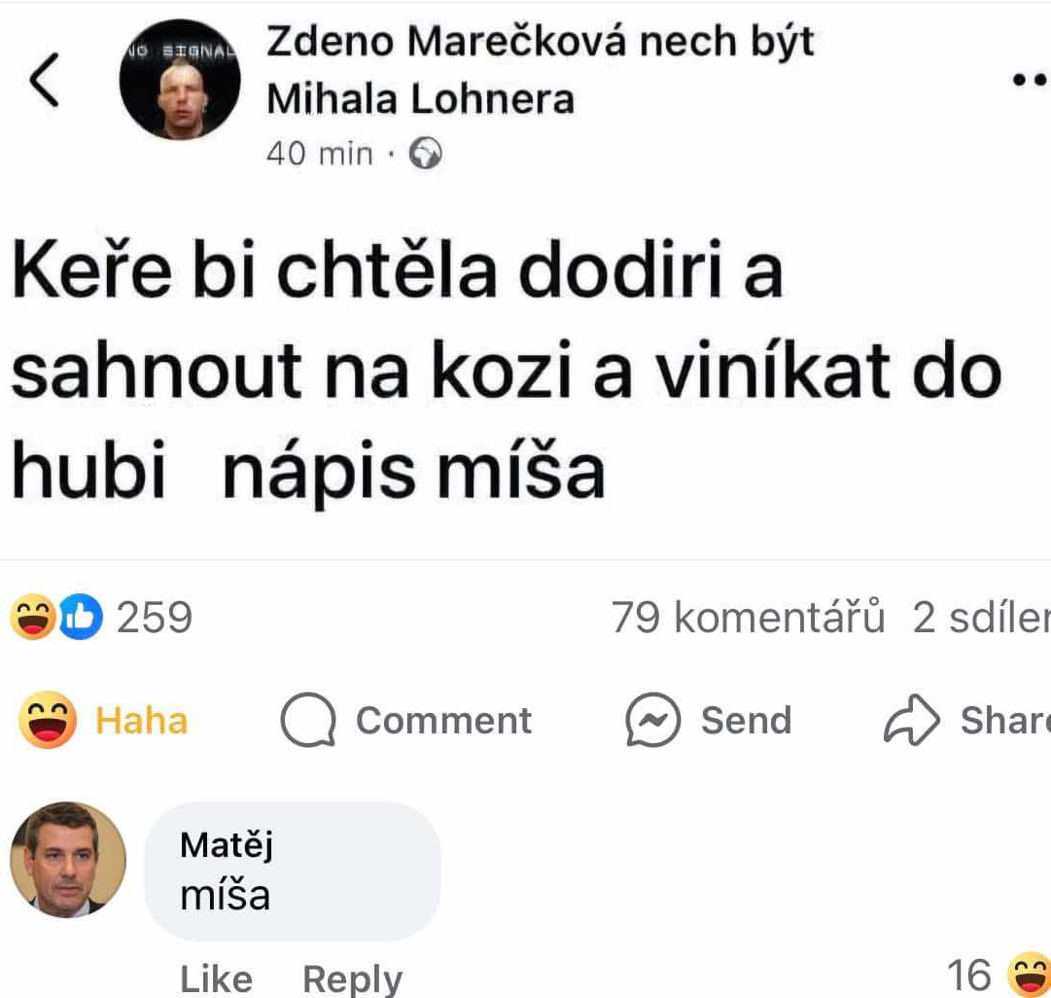Click the Comment speech bubble icon
1051x998 pixels.
pyautogui.click(x=308, y=721)
